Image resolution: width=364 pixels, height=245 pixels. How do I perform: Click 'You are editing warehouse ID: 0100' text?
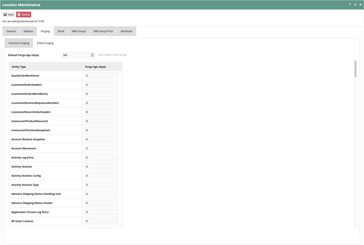point(23,21)
